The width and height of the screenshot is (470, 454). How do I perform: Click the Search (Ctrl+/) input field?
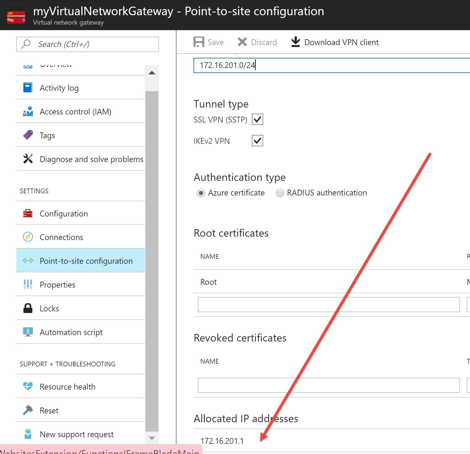point(88,44)
